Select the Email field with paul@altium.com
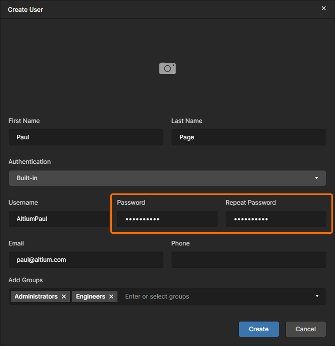The image size is (335, 346). [x=86, y=260]
